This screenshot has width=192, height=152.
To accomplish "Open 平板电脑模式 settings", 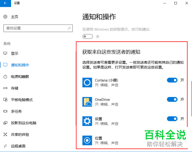I will 22,100.
